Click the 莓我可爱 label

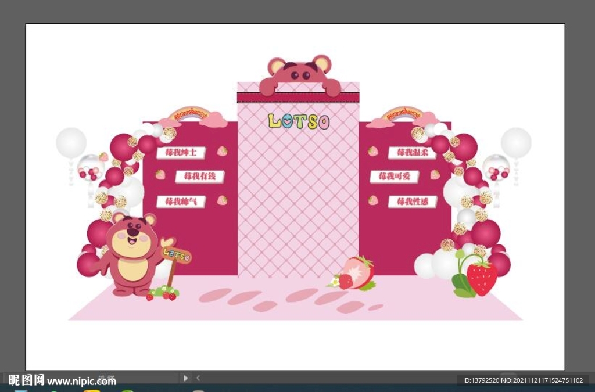[x=395, y=176]
